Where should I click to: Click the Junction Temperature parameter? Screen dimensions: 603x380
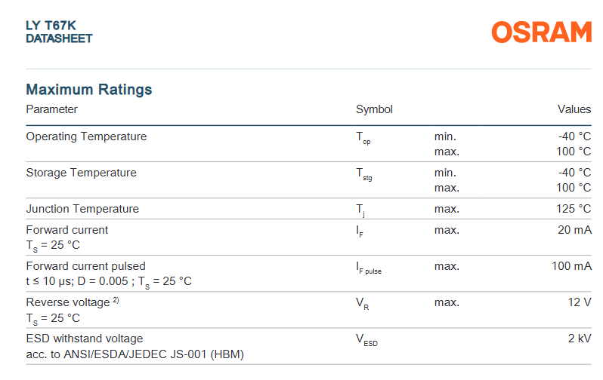coord(82,209)
